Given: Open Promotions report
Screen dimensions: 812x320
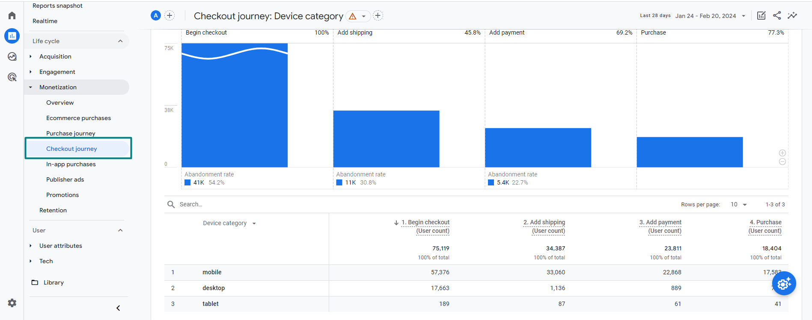Looking at the screenshot, I should [x=62, y=195].
